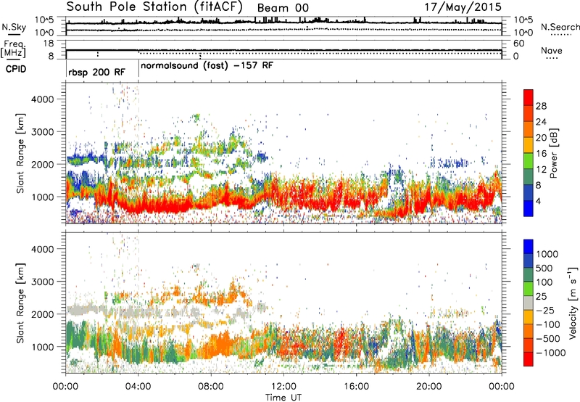Click the '-500' velocity colorbar value
The width and height of the screenshot is (580, 402).
pos(547,339)
